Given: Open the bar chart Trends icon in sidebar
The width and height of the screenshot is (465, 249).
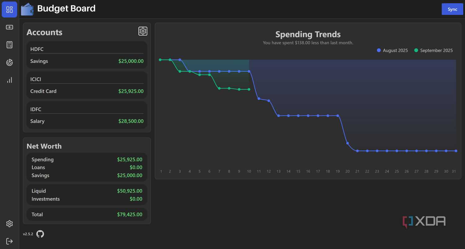Looking at the screenshot, I should coord(9,80).
